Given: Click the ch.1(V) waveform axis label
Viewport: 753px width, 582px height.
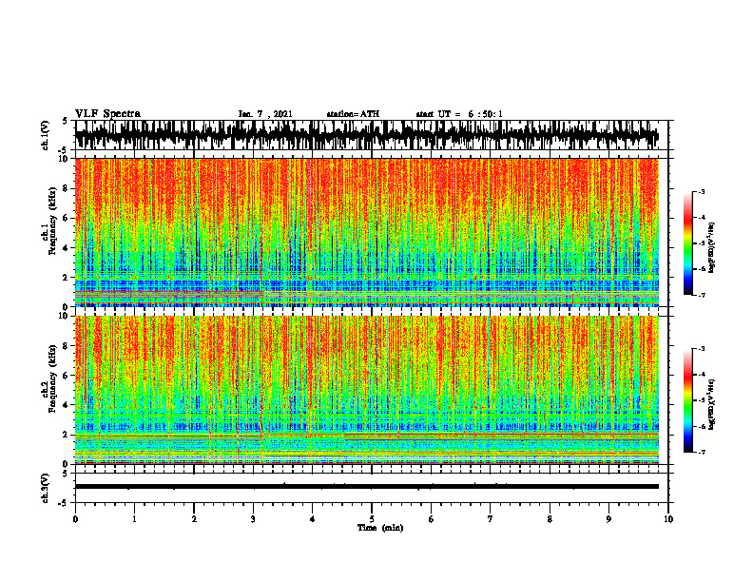Looking at the screenshot, I should tap(46, 134).
